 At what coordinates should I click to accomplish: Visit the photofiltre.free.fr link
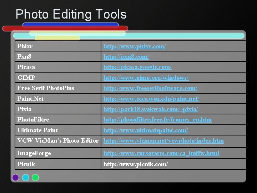pos(157,120)
